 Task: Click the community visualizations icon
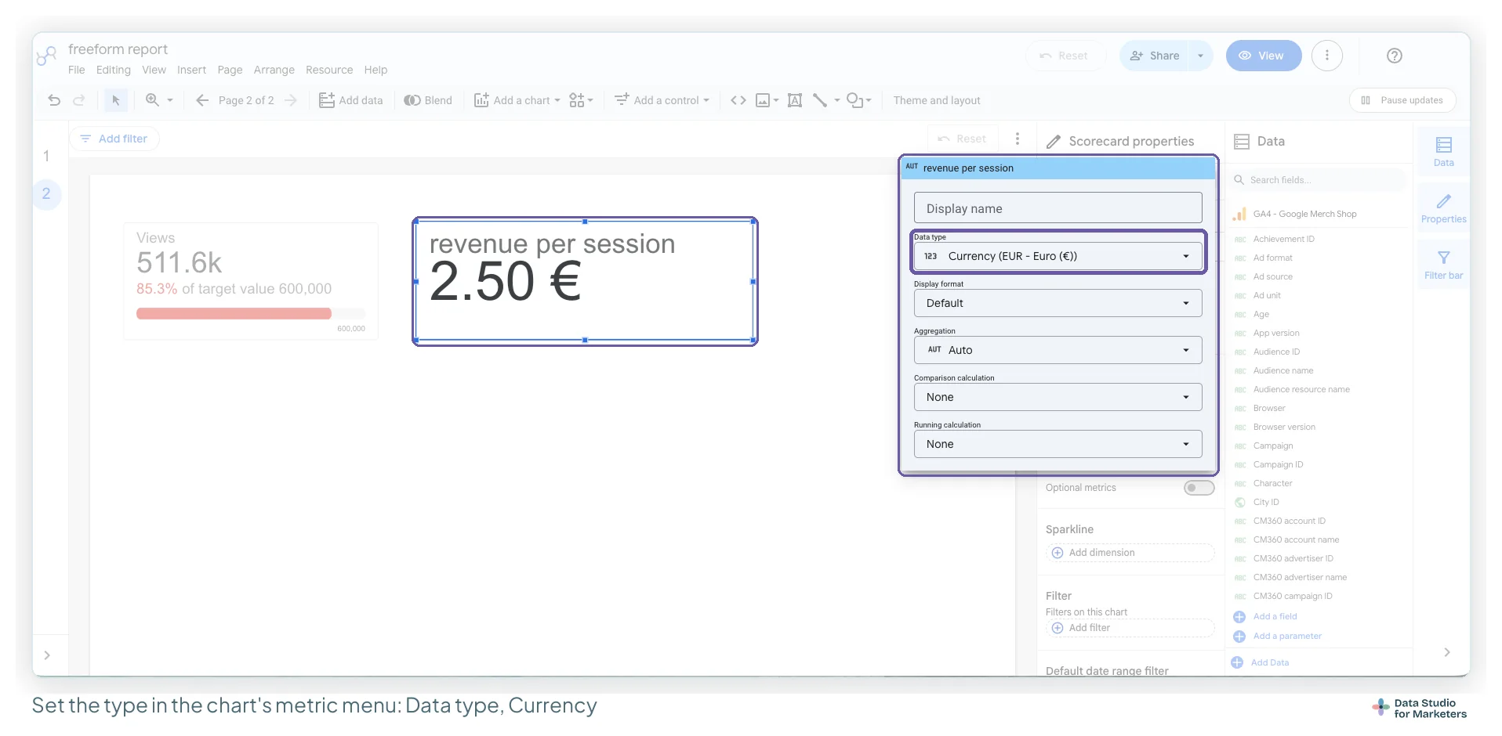point(581,100)
